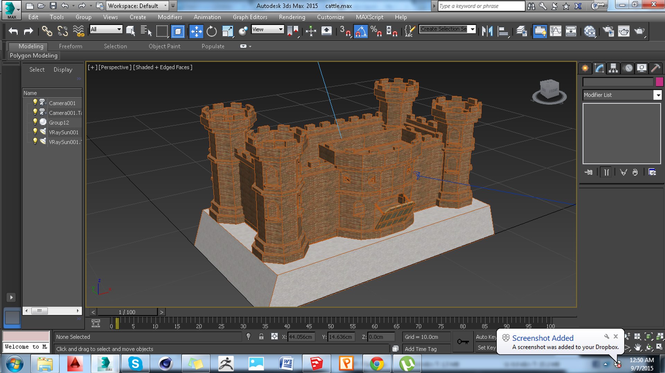
Task: Open the Utilities panel hammer icon
Action: [x=655, y=68]
